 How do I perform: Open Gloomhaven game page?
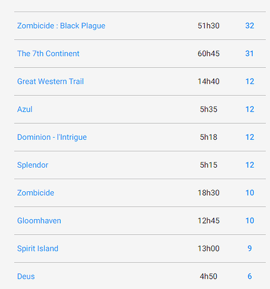tap(39, 221)
